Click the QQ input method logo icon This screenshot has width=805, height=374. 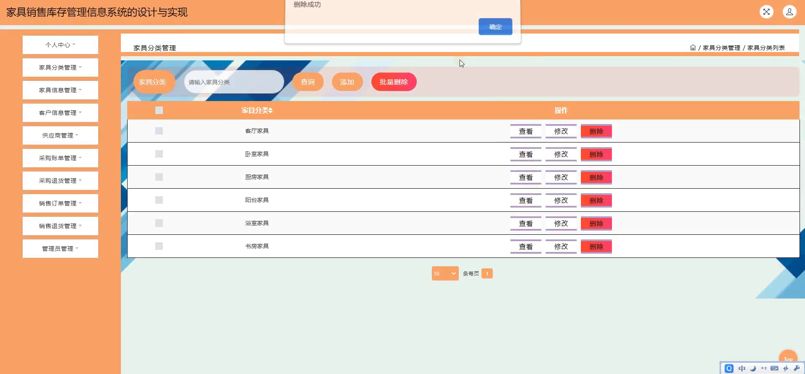pyautogui.click(x=729, y=368)
